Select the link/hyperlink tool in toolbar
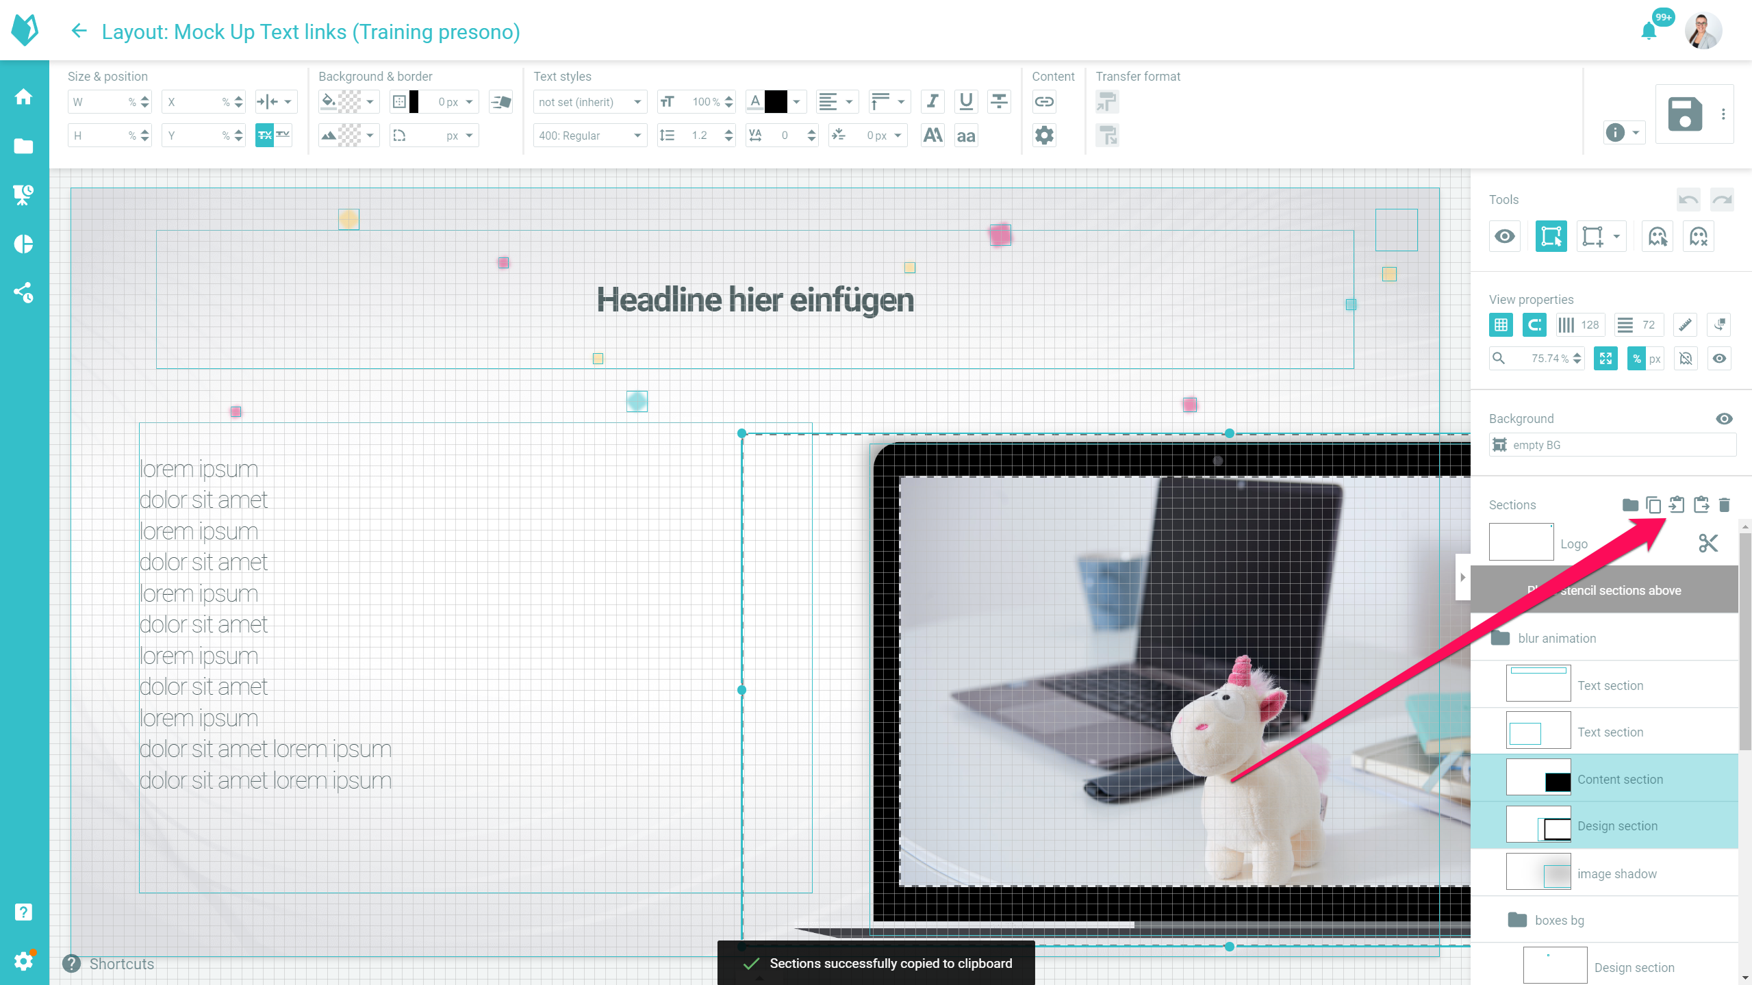Viewport: 1752px width, 985px height. pyautogui.click(x=1043, y=101)
